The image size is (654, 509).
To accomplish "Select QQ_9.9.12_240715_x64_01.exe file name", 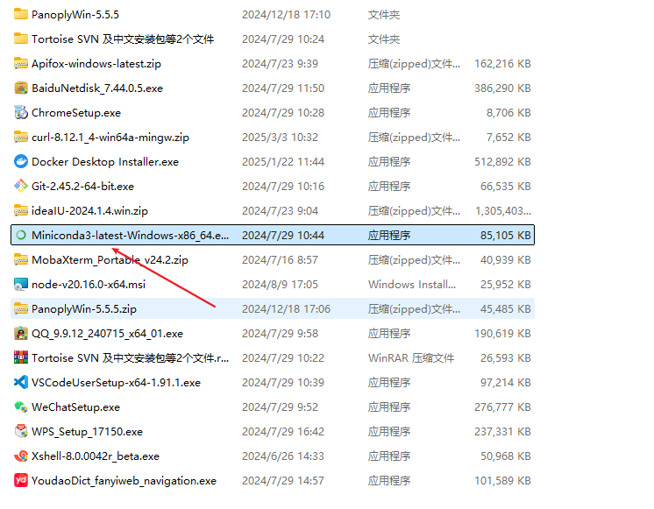I will point(108,334).
